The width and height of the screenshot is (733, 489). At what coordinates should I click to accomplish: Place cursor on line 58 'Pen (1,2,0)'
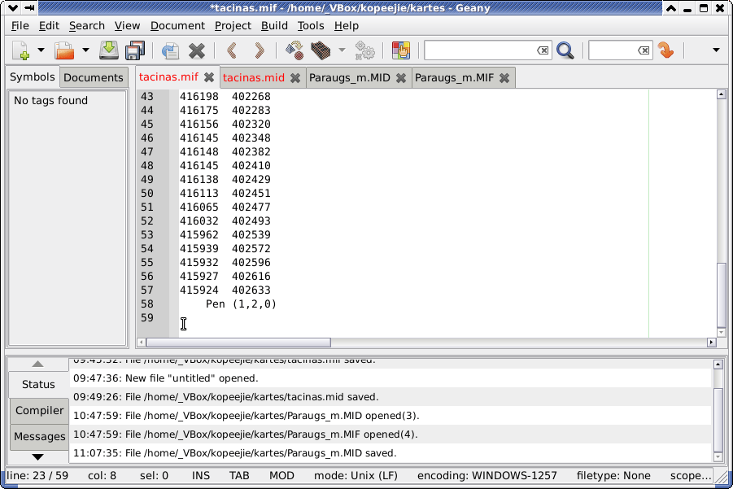coord(242,304)
